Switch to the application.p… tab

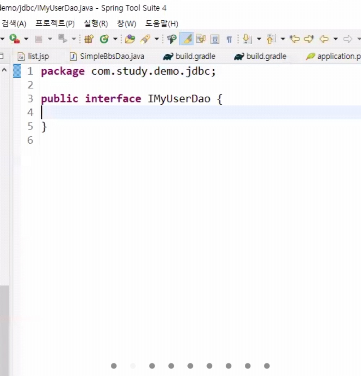coord(333,56)
